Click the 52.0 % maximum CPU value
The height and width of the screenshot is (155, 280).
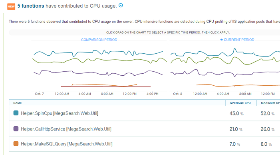268,113
